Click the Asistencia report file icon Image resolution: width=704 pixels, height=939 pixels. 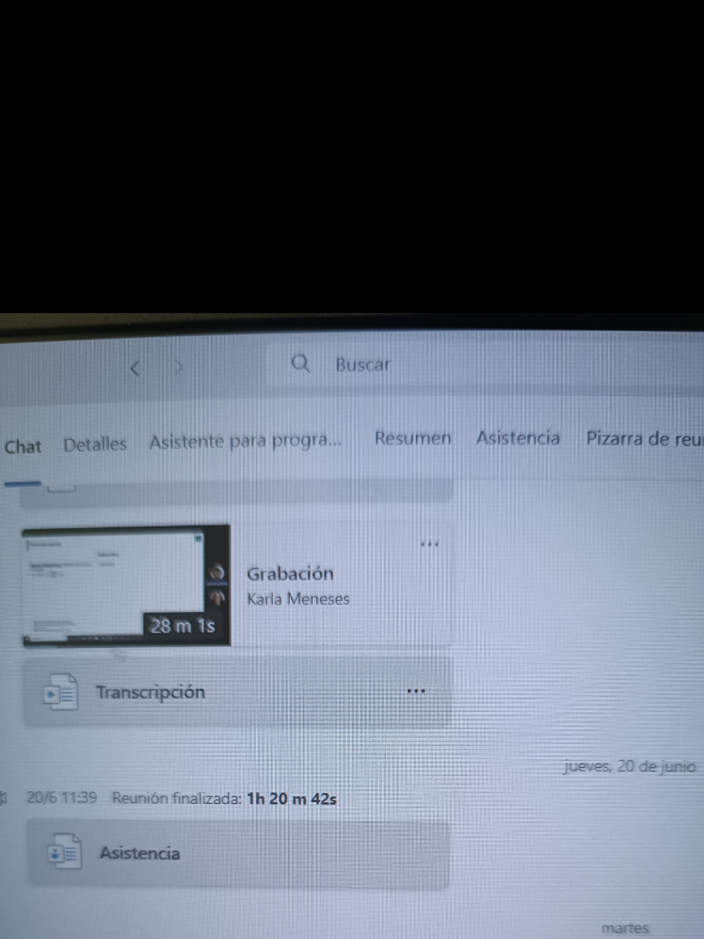pos(64,852)
